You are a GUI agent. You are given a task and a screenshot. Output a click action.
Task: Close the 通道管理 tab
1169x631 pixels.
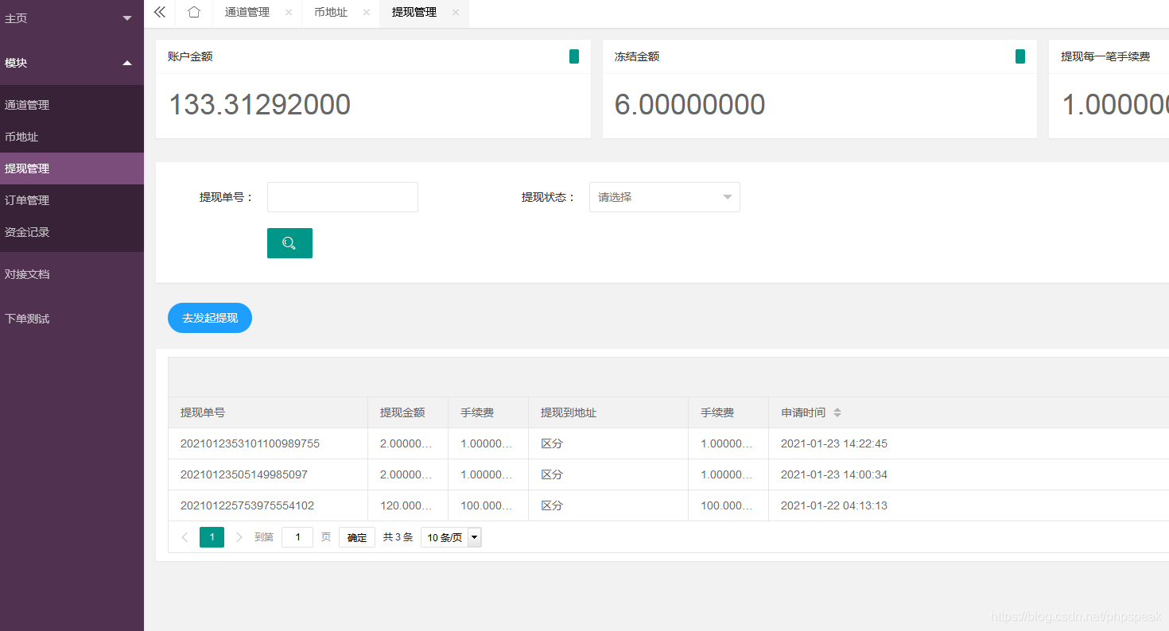tap(288, 13)
